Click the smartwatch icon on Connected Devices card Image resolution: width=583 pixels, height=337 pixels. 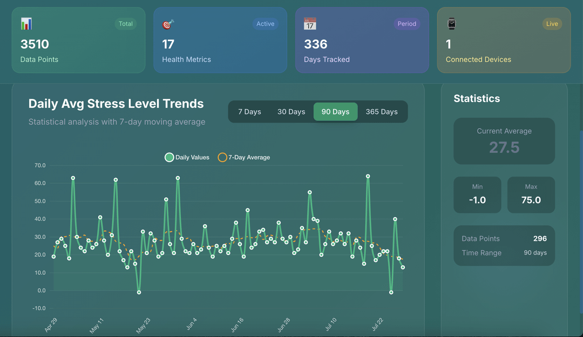(451, 24)
